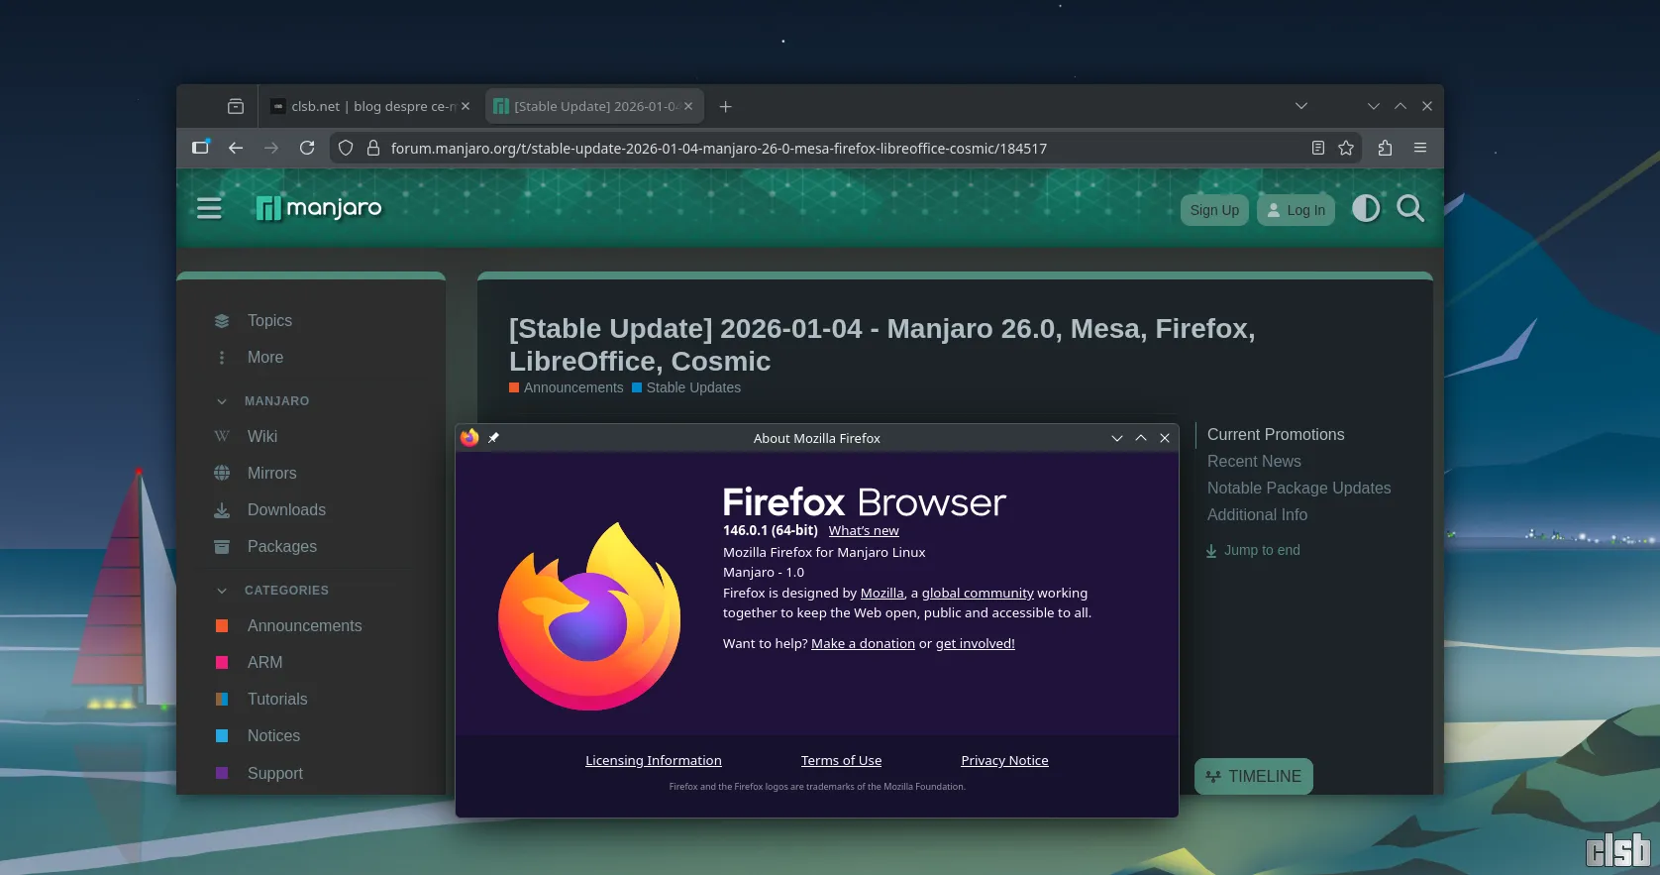Open Downloads in the sidebar
Viewport: 1660px width, 875px height.
[286, 509]
